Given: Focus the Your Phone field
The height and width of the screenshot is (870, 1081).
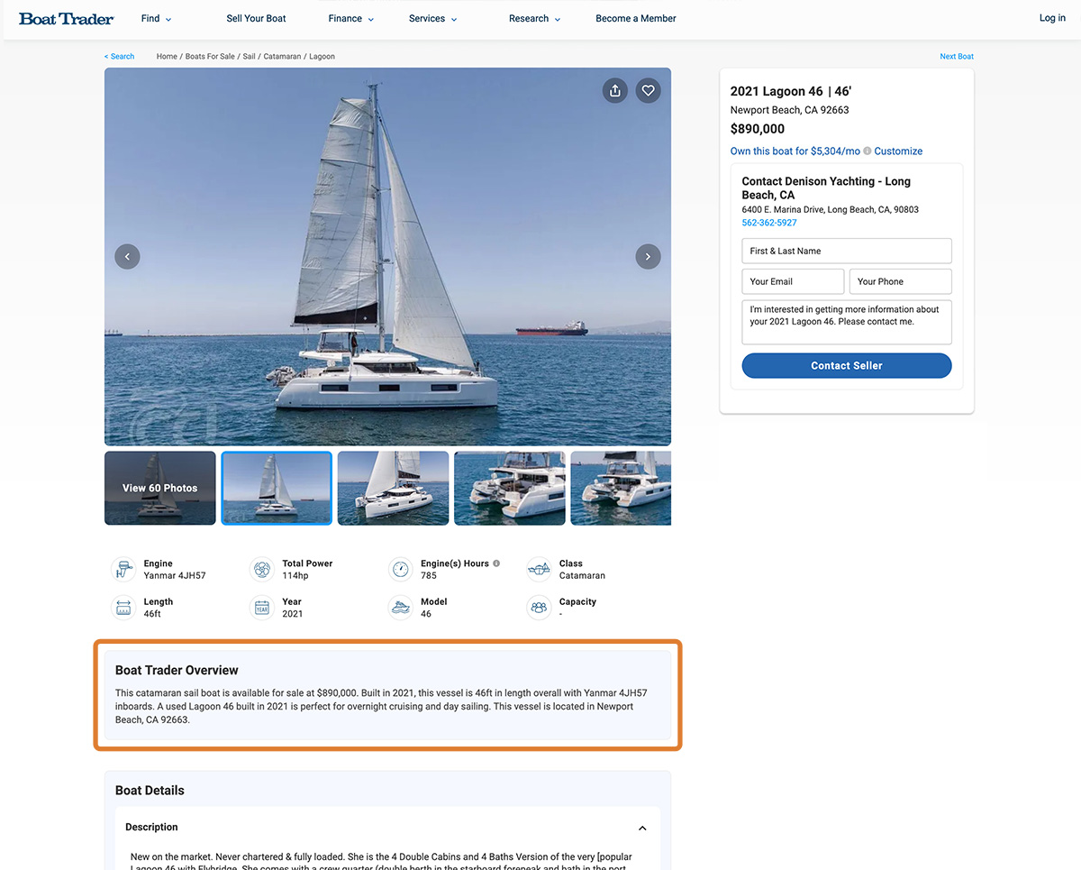Looking at the screenshot, I should coord(901,281).
